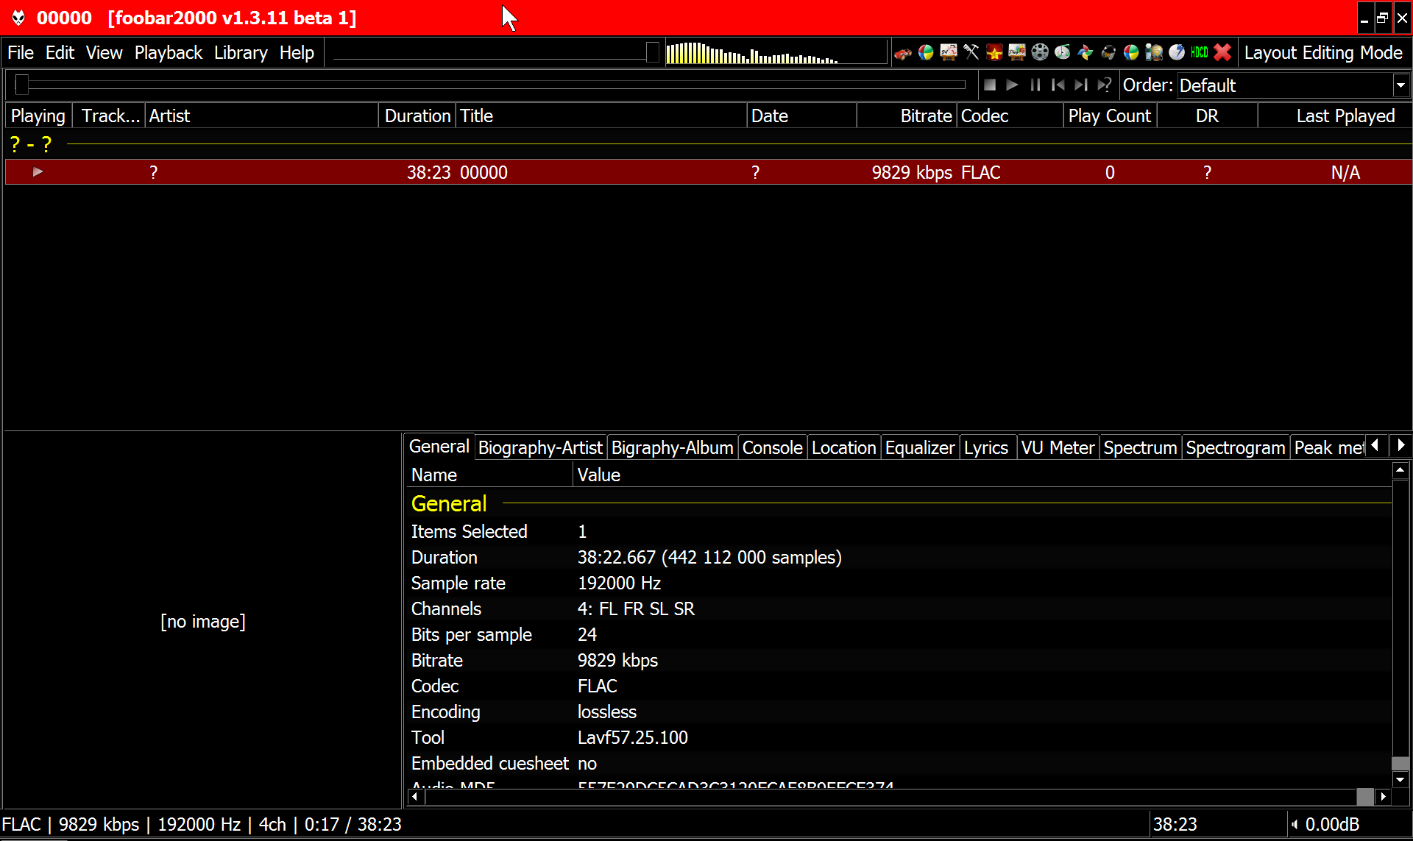This screenshot has width=1413, height=841.
Task: Click the play button in the playback toolbar
Action: tap(1013, 85)
